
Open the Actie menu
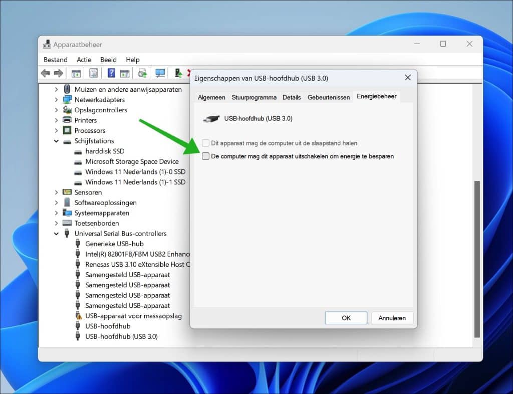[84, 60]
